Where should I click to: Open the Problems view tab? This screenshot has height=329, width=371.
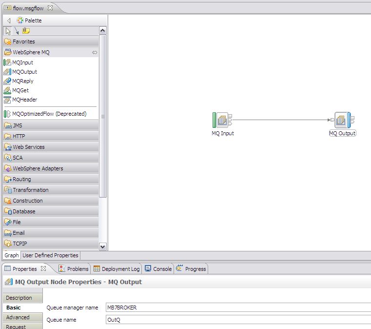[74, 269]
